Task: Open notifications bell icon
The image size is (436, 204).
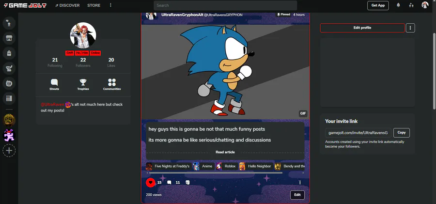Action: click(x=399, y=5)
